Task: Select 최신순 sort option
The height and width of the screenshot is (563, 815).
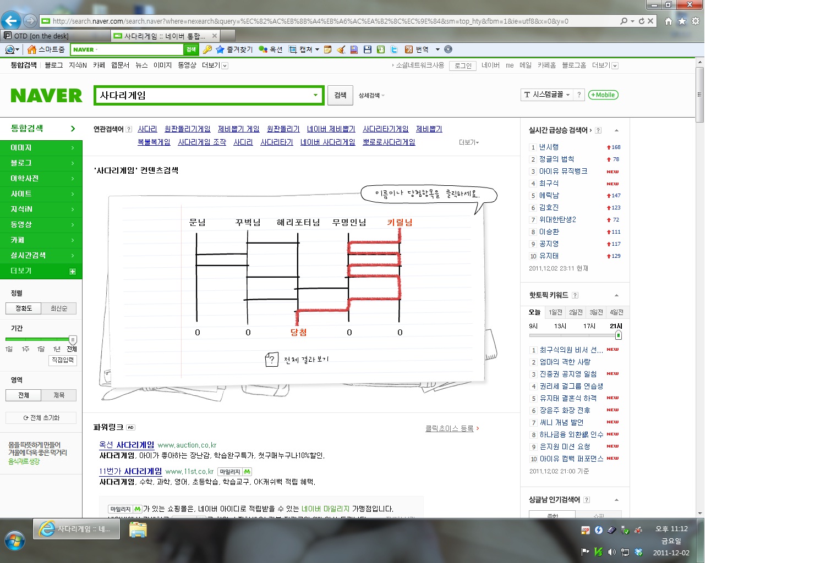Action: [59, 308]
